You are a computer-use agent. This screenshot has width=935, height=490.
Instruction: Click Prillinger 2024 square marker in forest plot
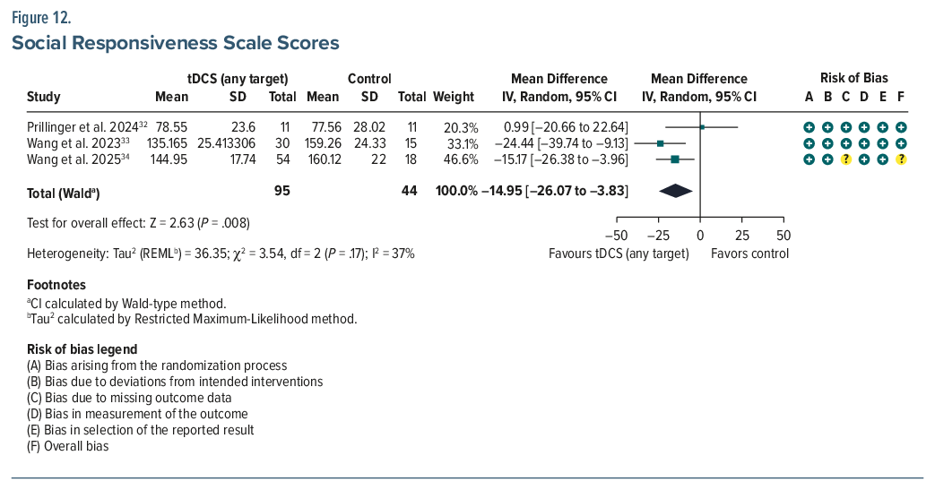702,127
